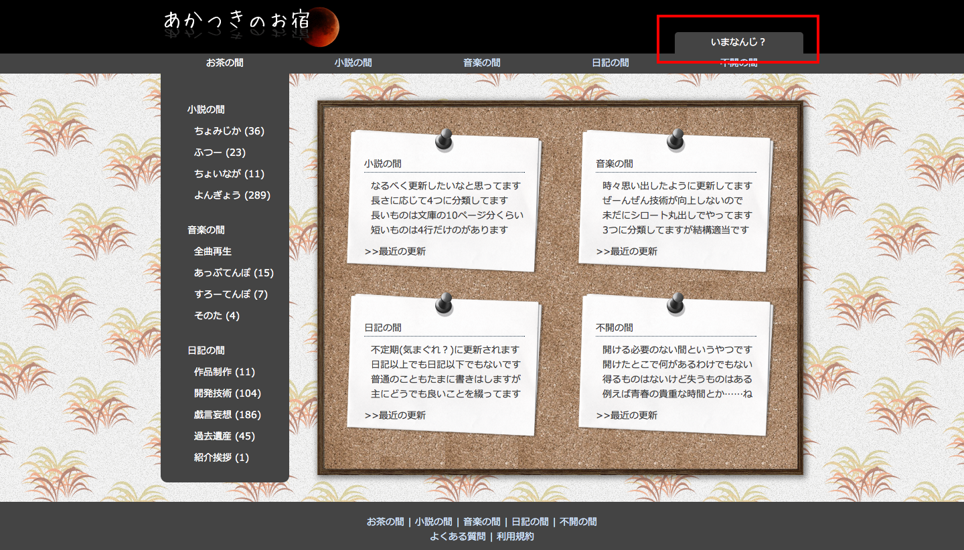Open よくある質問 in the footer

point(457,537)
